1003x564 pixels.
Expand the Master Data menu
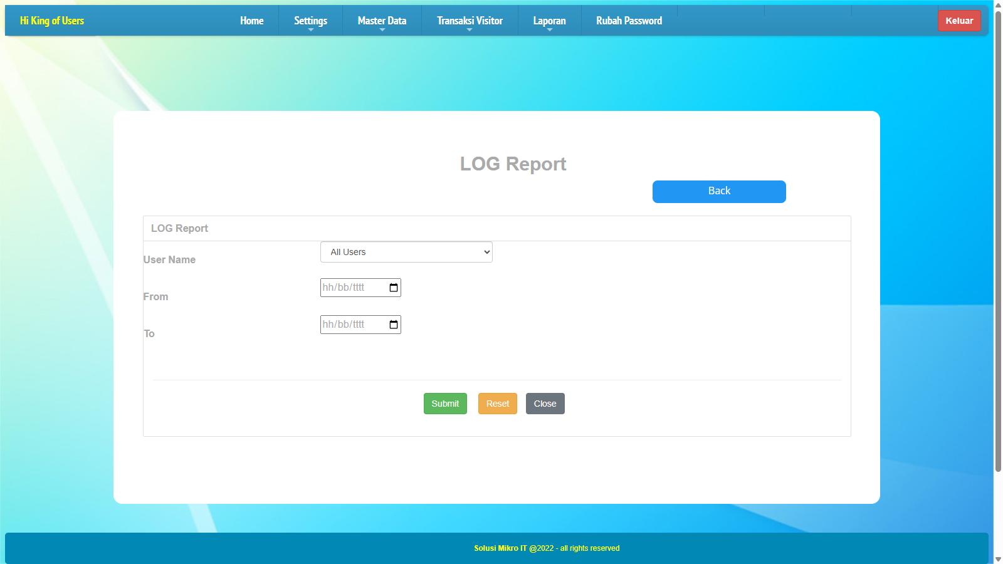click(x=382, y=21)
